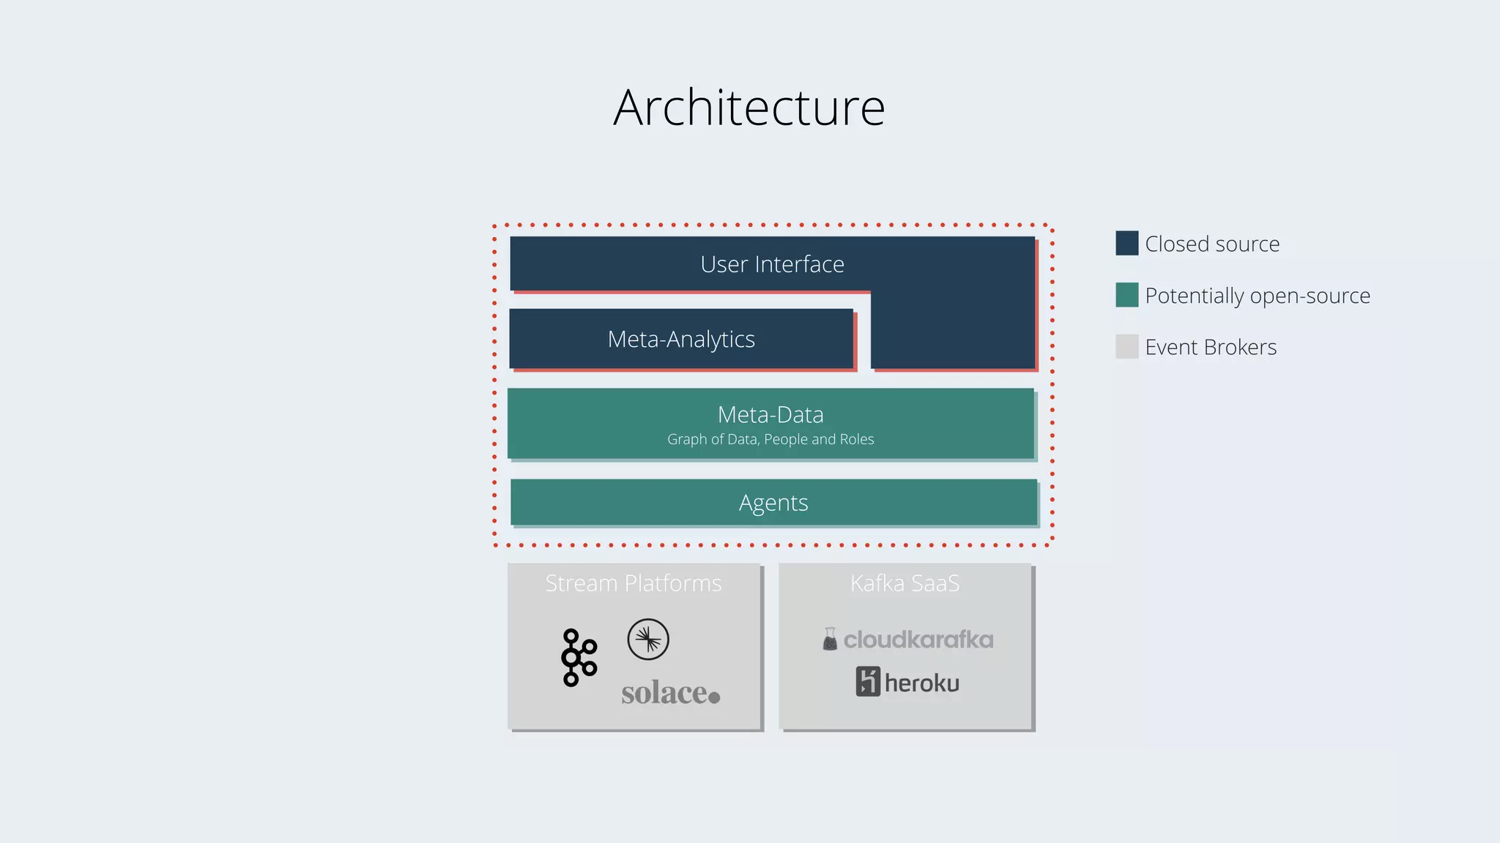
Task: Click the Apache Kafka logo icon
Action: click(579, 657)
